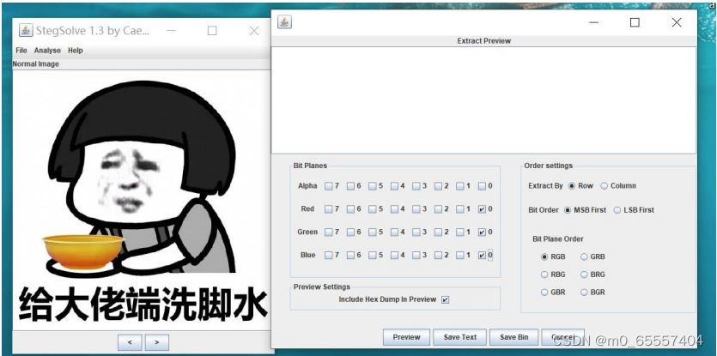Toggle Include Hex Dump In Preview
Screen dimensions: 717x356
[446, 299]
